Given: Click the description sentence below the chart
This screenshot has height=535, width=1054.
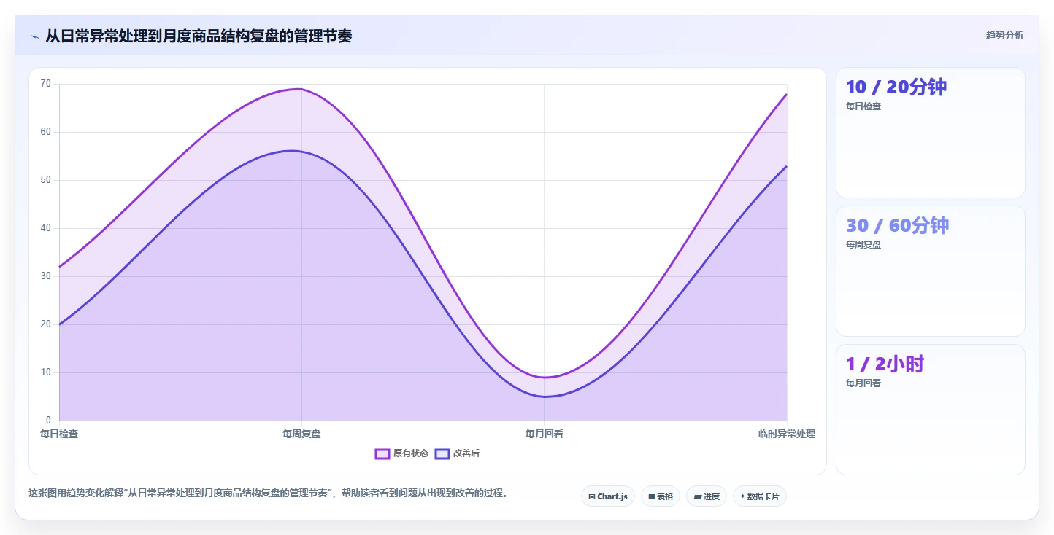Looking at the screenshot, I should pos(268,493).
